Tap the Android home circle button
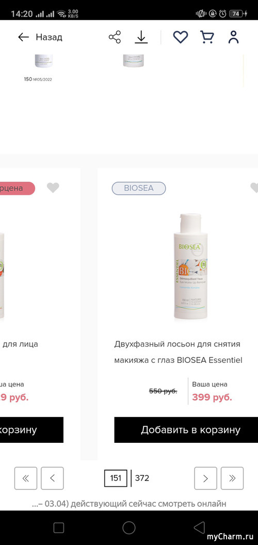 (x=129, y=527)
